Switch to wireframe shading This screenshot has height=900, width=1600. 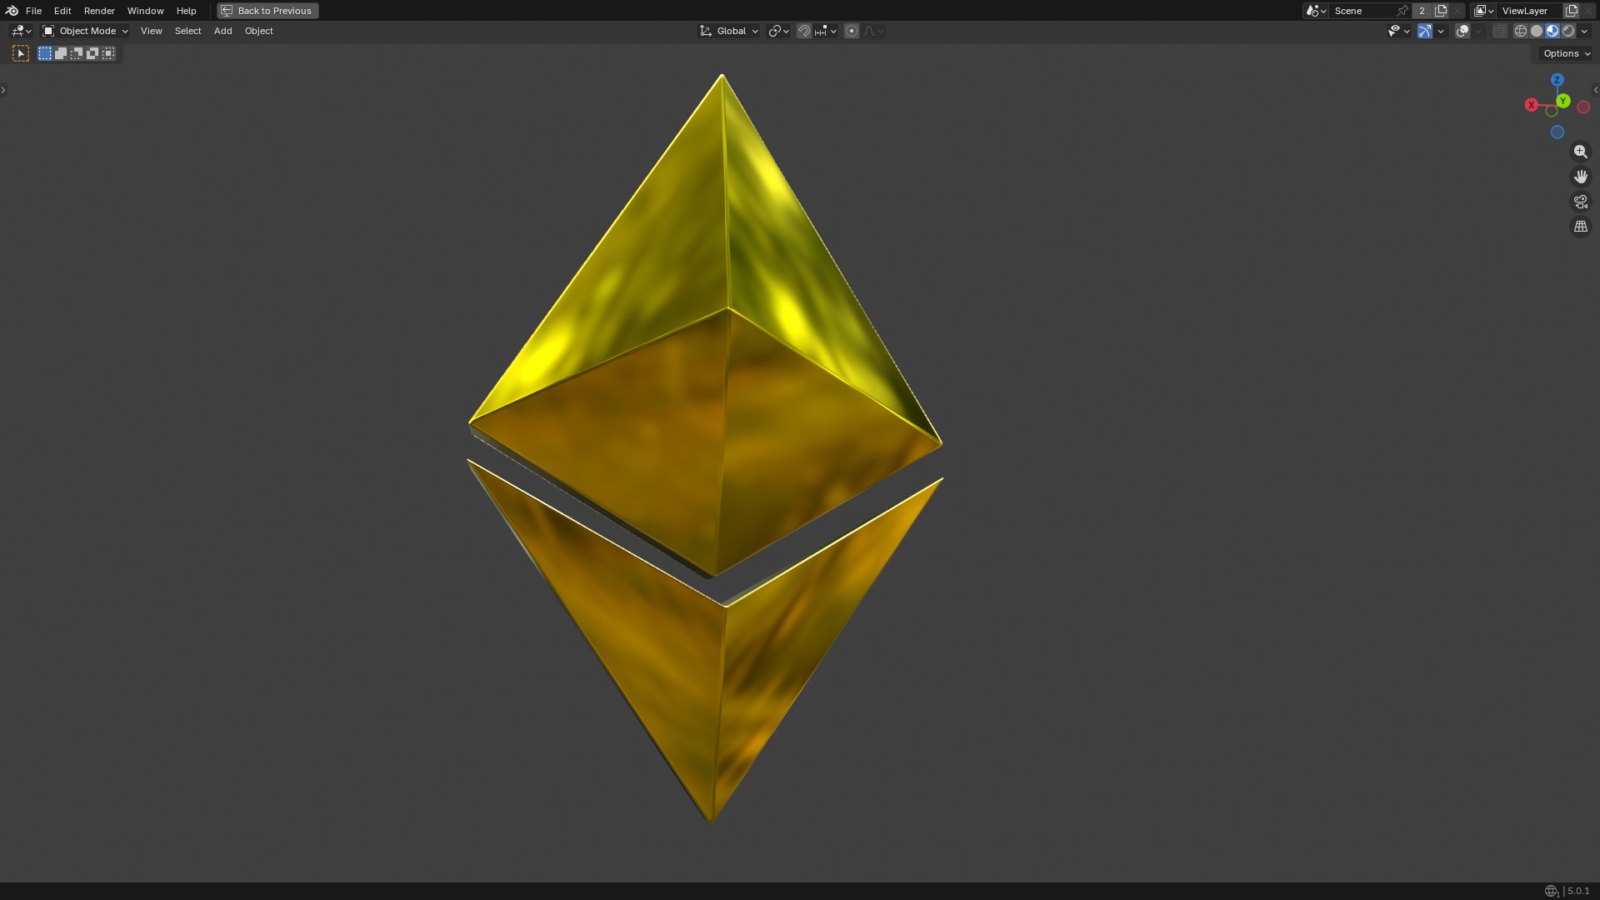click(1521, 31)
